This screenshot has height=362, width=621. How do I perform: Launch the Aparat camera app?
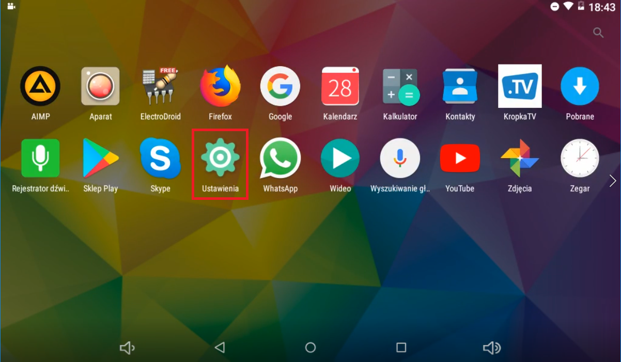click(x=100, y=86)
